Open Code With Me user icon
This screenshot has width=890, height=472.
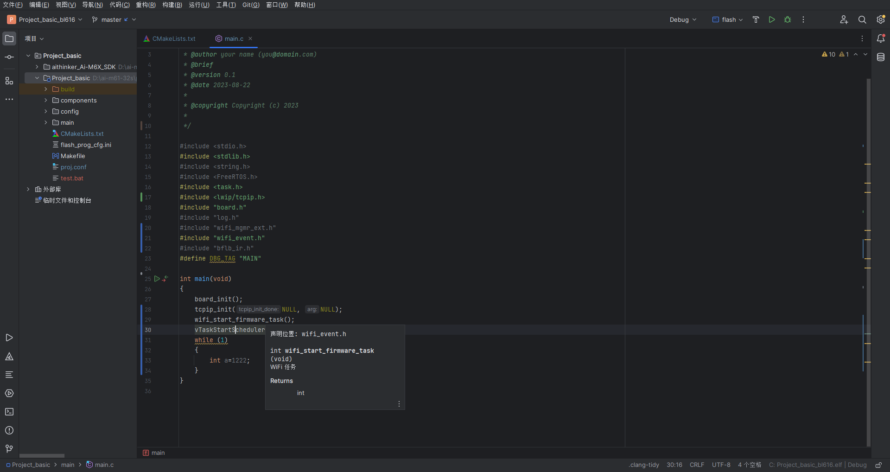point(844,19)
